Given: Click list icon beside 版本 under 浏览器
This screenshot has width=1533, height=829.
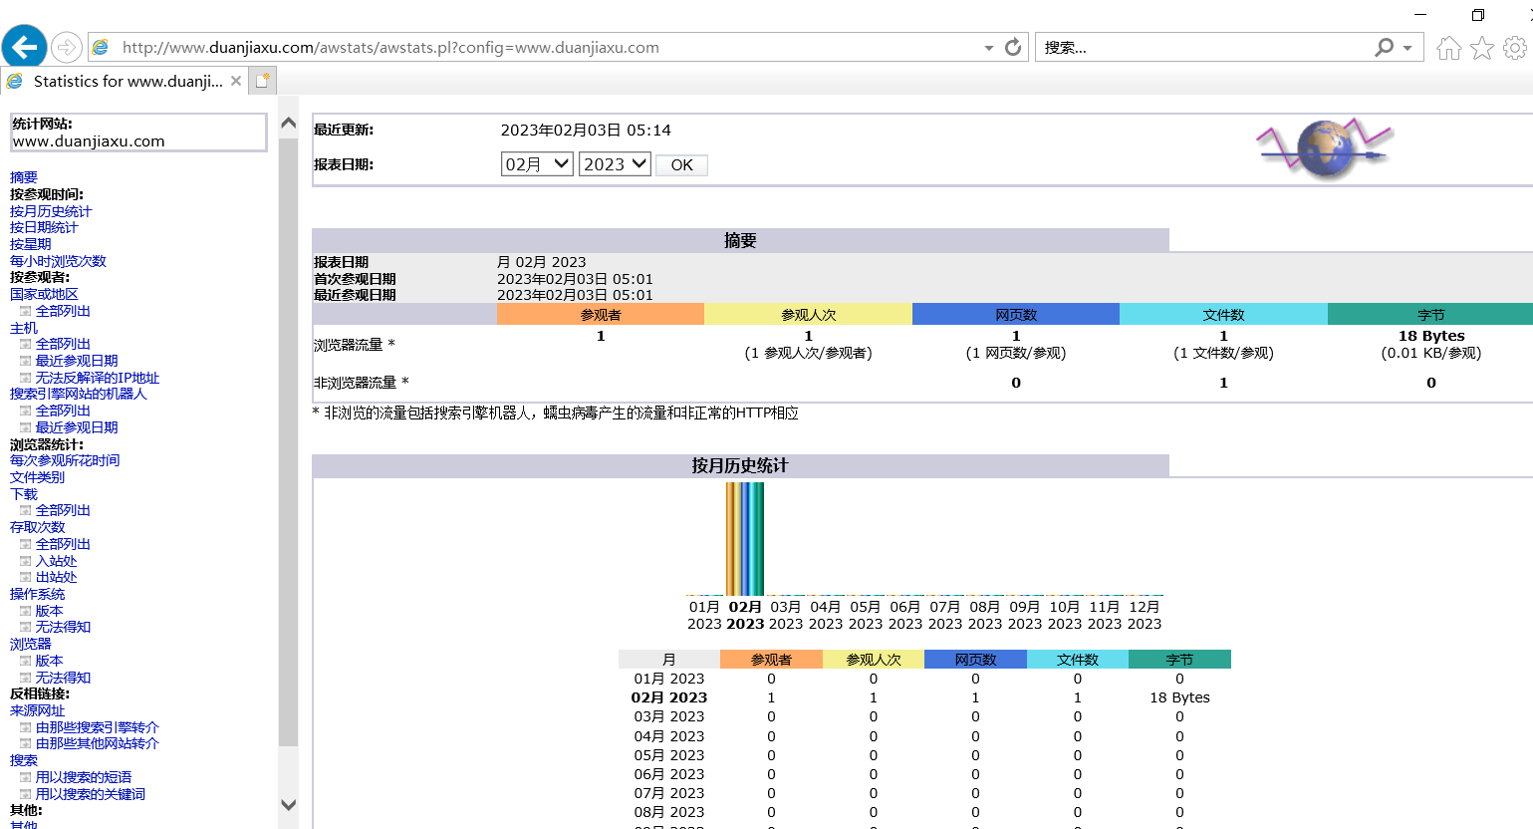Looking at the screenshot, I should pos(26,661).
